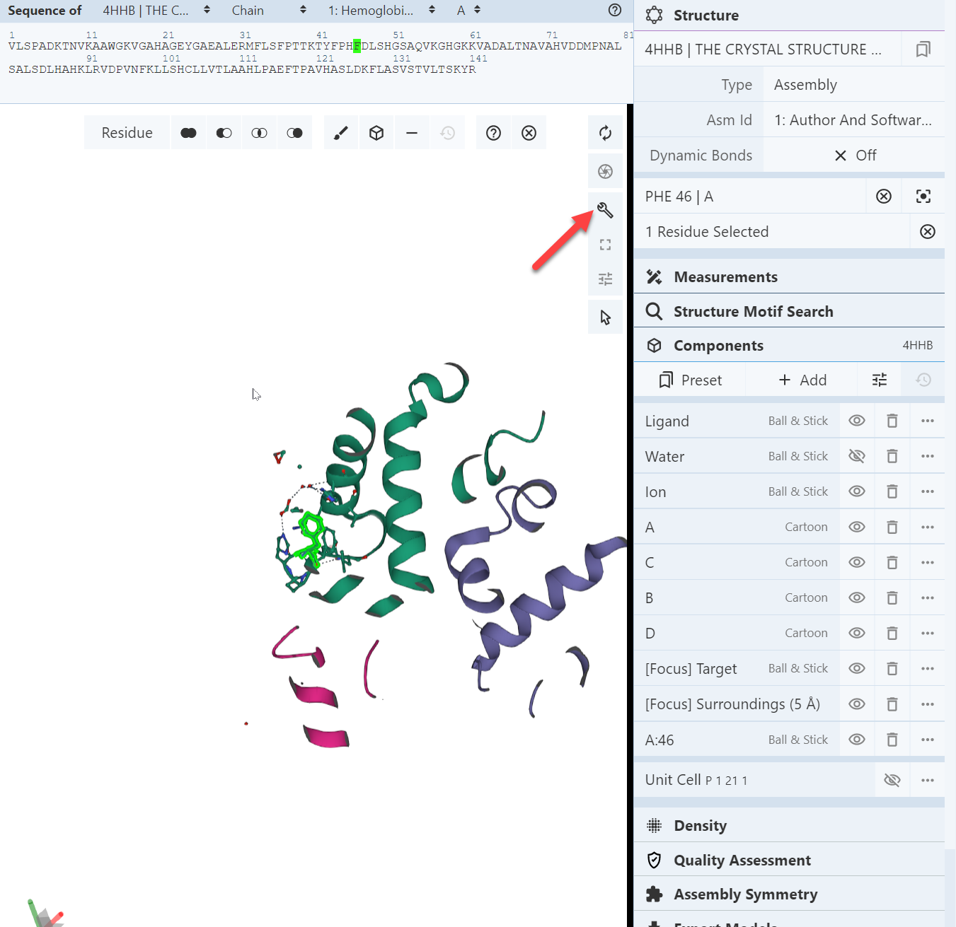Turn Dynamic Bonds off toggle
The width and height of the screenshot is (956, 927).
pos(853,155)
